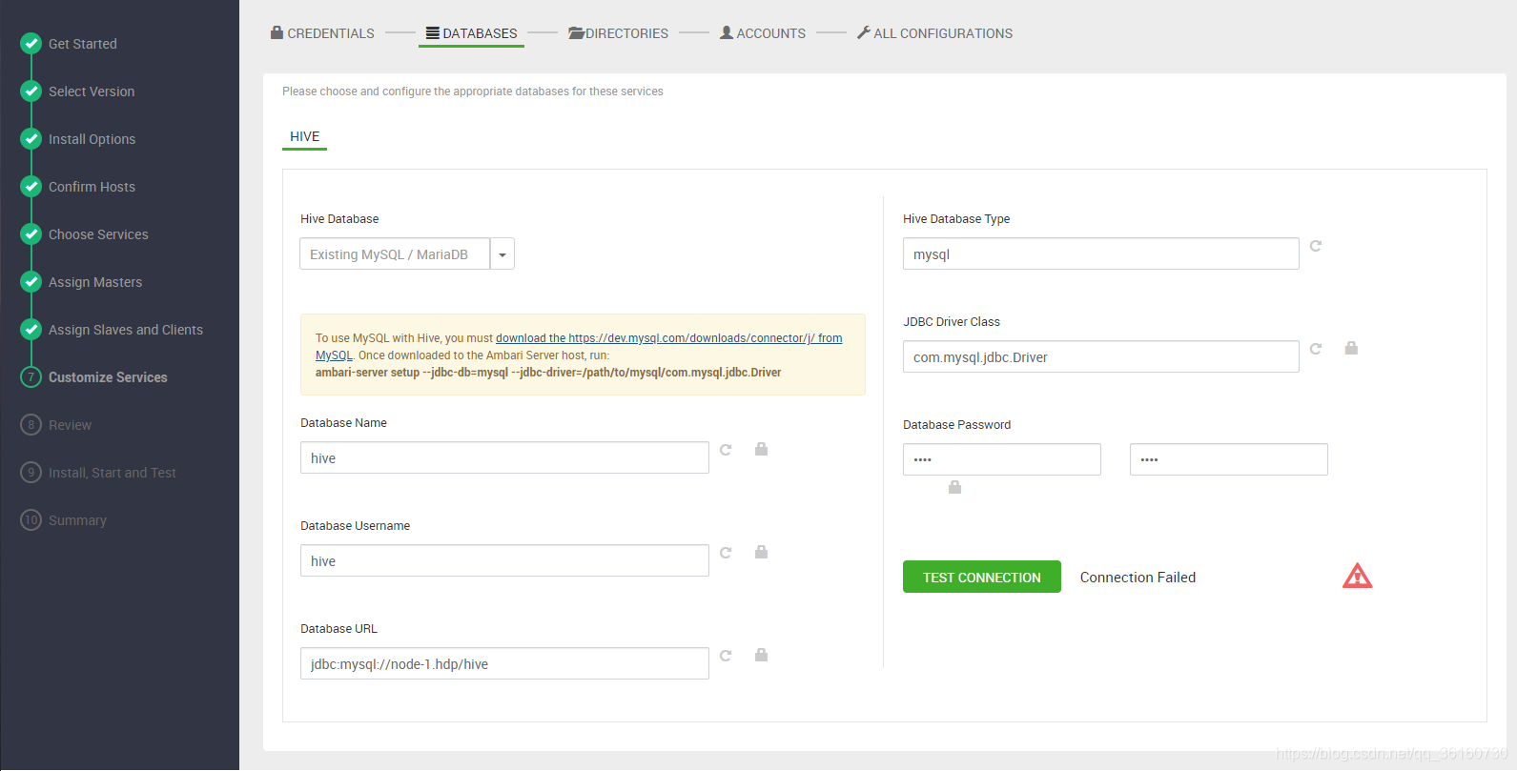
Task: Click the step 8 Review circle icon
Action: coord(31,425)
